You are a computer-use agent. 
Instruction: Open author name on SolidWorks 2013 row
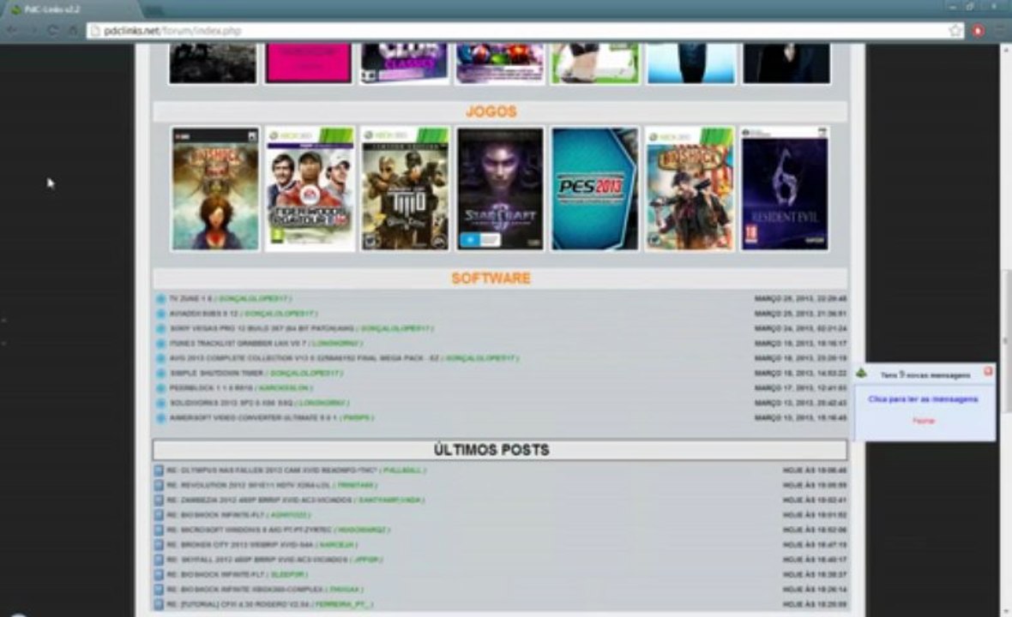coord(323,403)
